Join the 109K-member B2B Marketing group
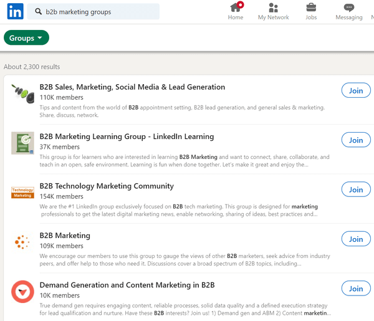The height and width of the screenshot is (321, 374). click(x=356, y=239)
